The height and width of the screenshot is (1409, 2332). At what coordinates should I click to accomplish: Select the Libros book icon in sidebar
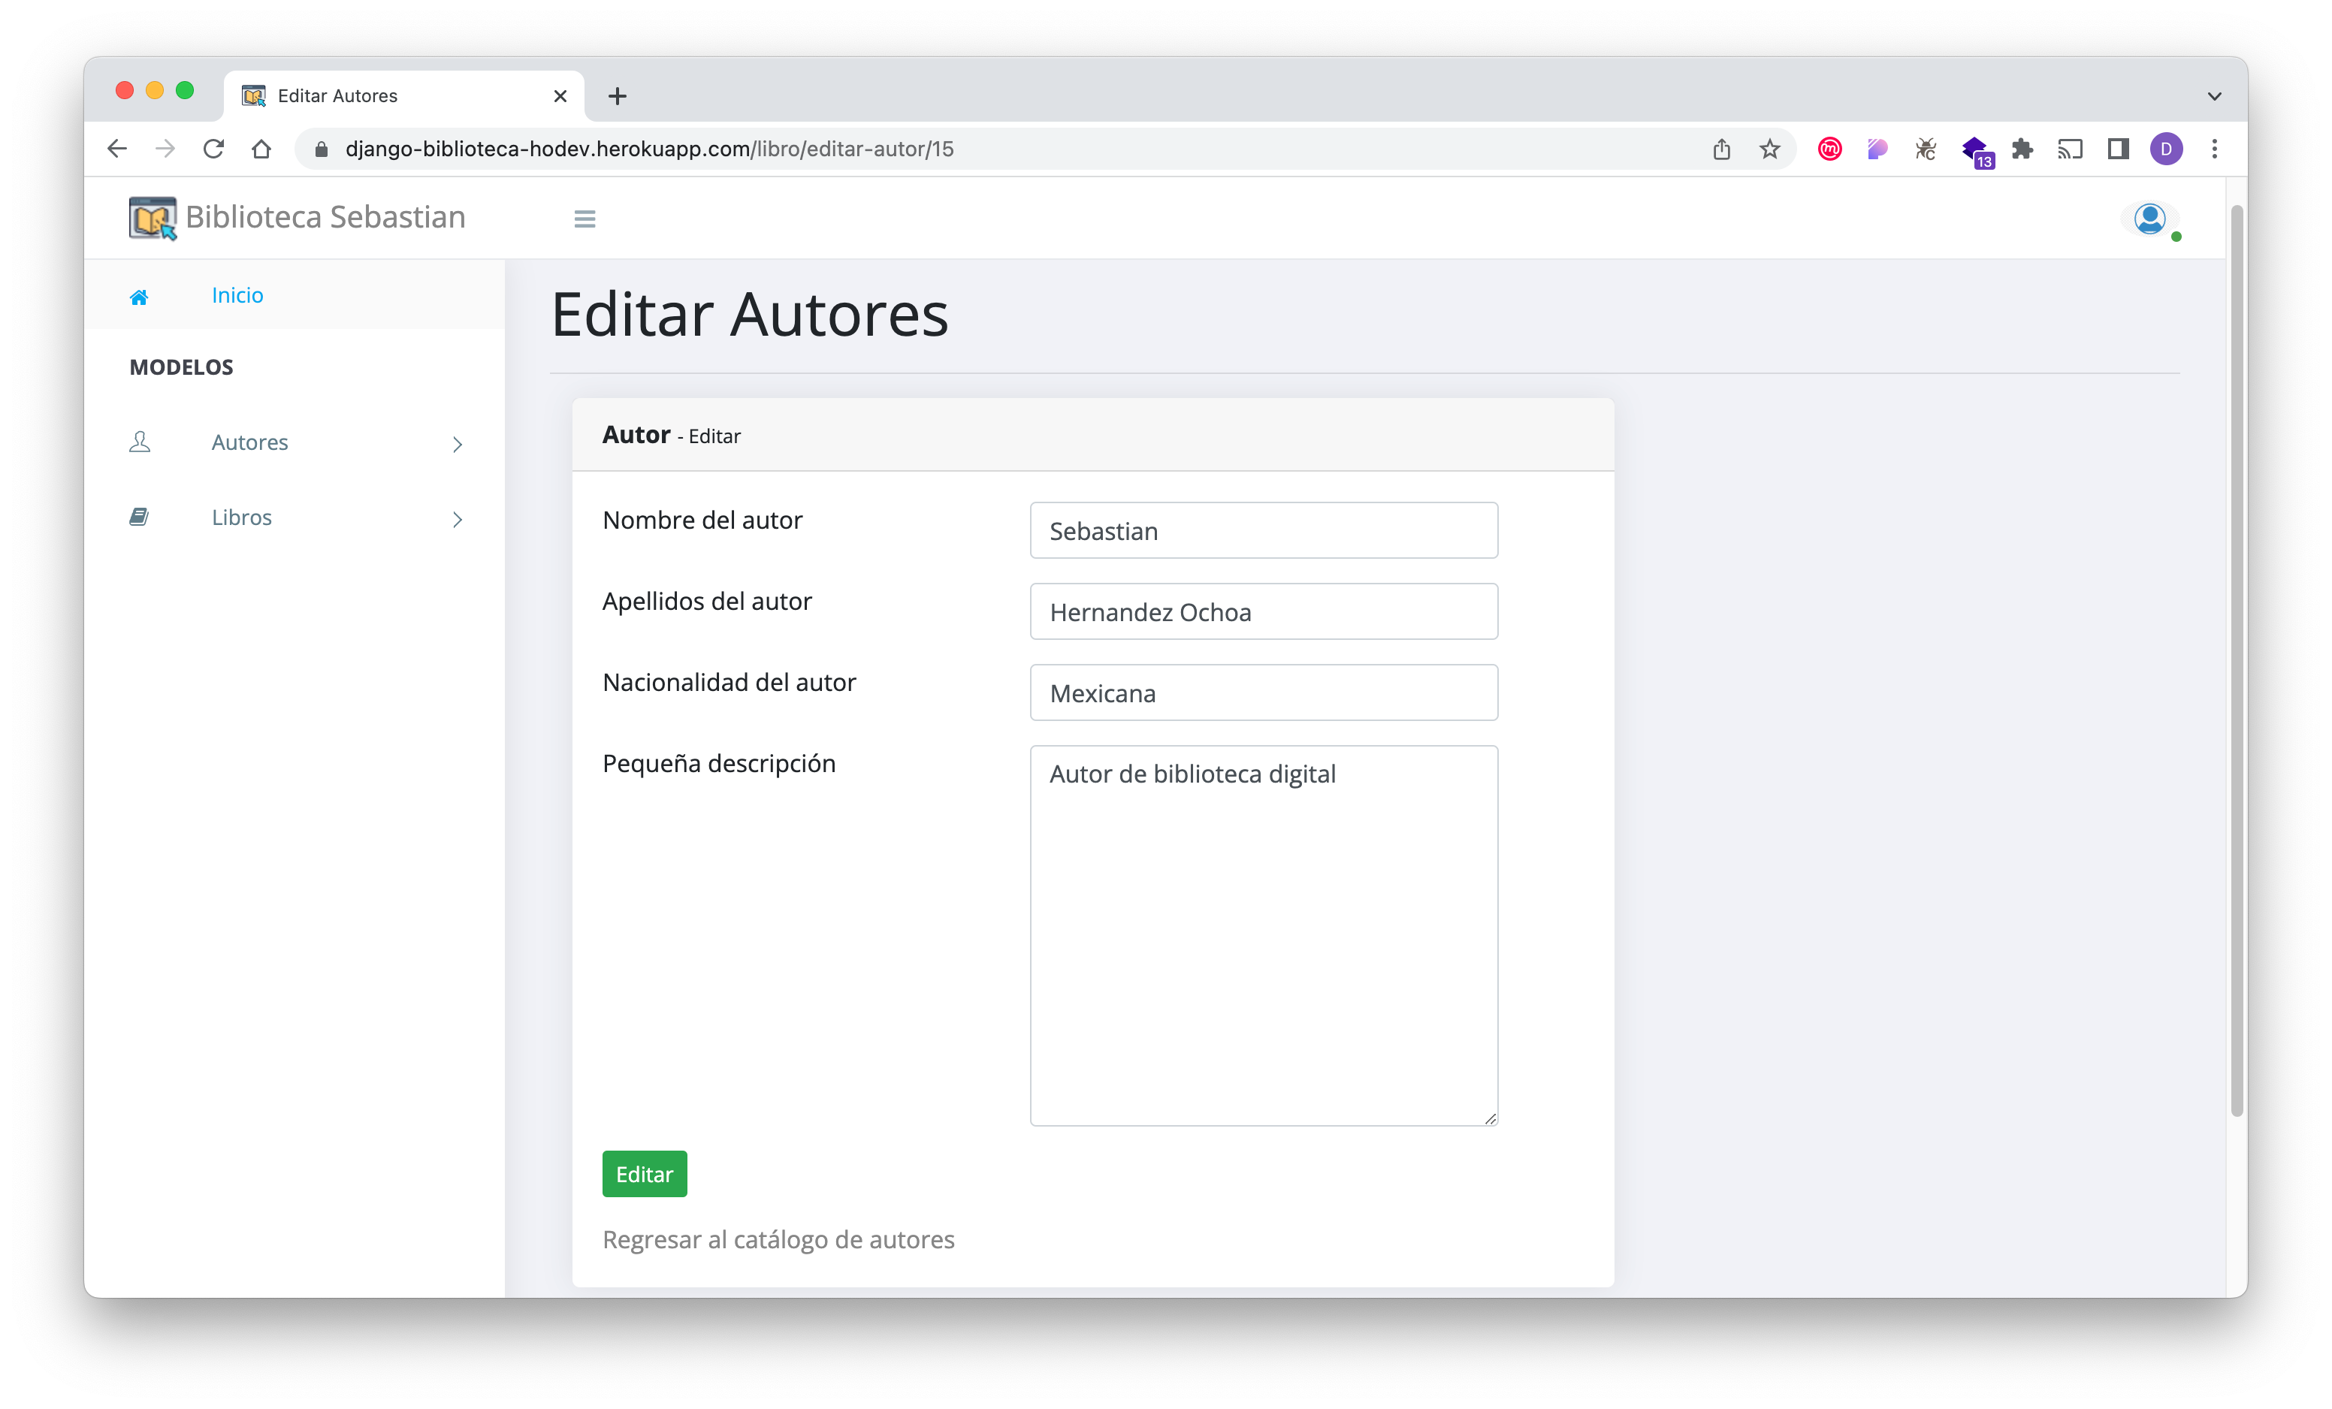139,517
